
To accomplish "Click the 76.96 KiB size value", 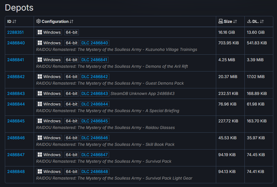I will pyautogui.click(x=227, y=104).
